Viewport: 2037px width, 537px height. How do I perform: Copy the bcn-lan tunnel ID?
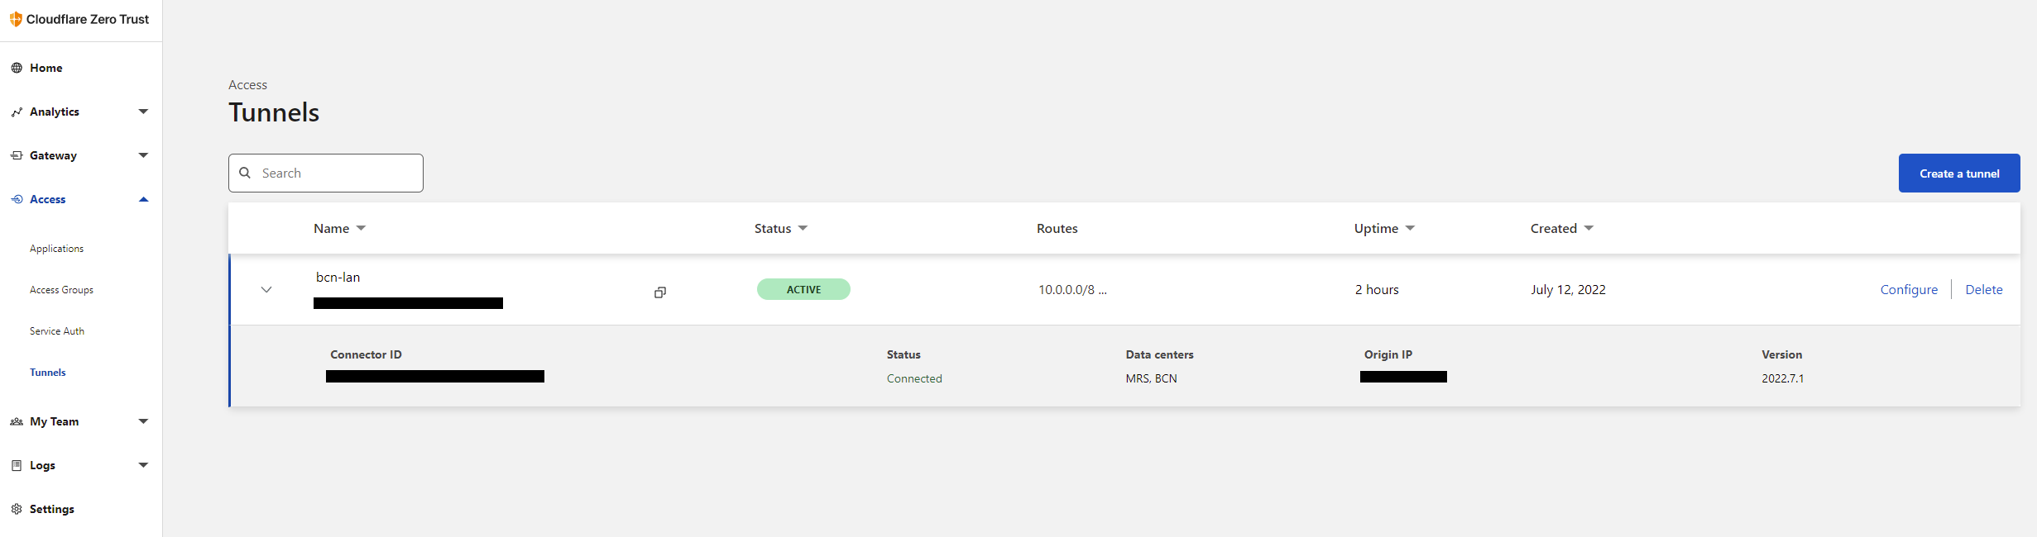point(659,292)
